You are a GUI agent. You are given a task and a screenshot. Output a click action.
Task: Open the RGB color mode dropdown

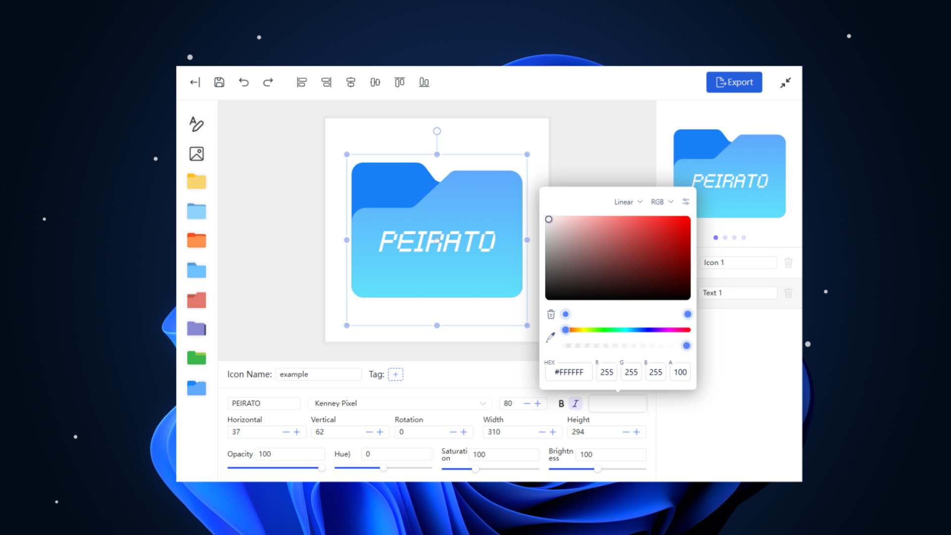coord(661,202)
